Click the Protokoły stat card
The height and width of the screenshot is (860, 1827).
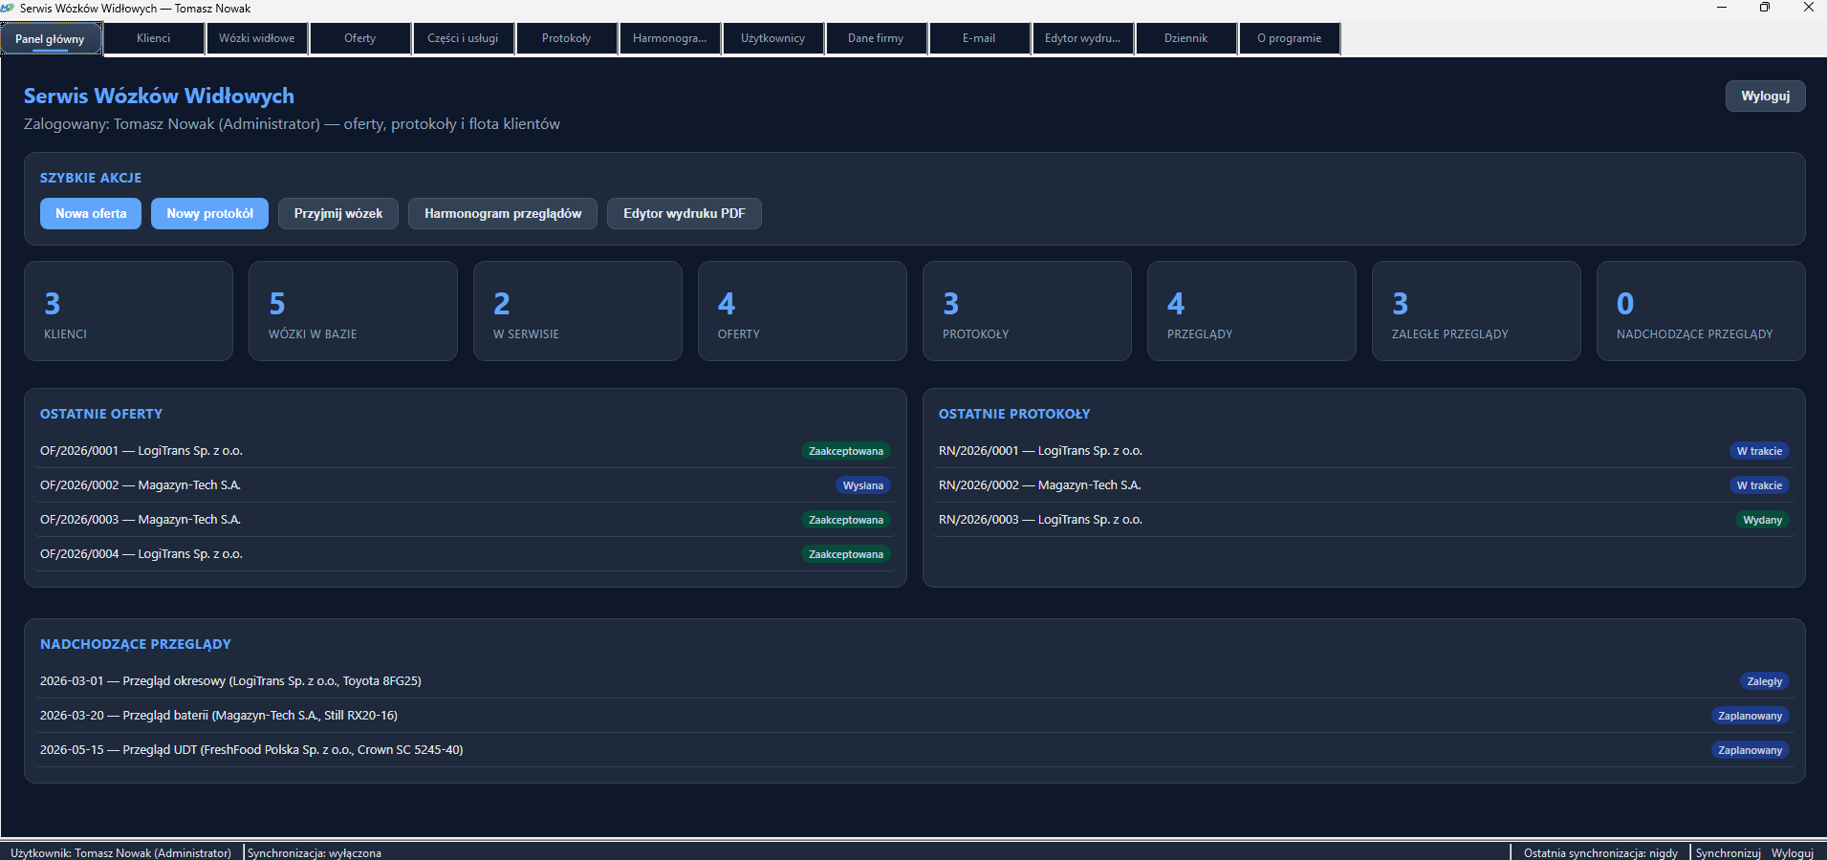[x=1028, y=312]
